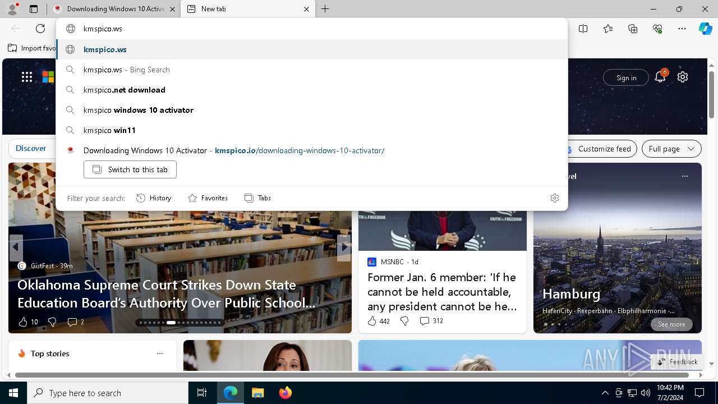The image size is (718, 404).
Task: Click See more on Hamburg card
Action: [671, 324]
